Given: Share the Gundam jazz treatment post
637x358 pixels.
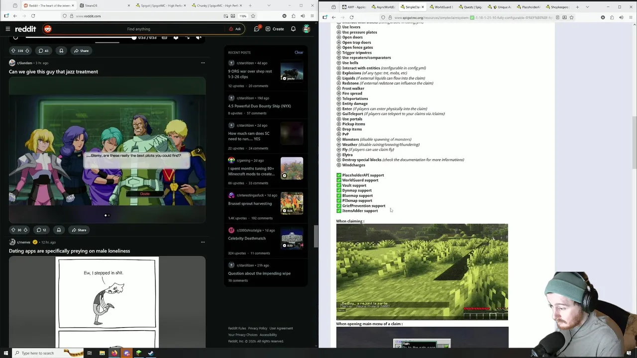Looking at the screenshot, I should click(79, 230).
